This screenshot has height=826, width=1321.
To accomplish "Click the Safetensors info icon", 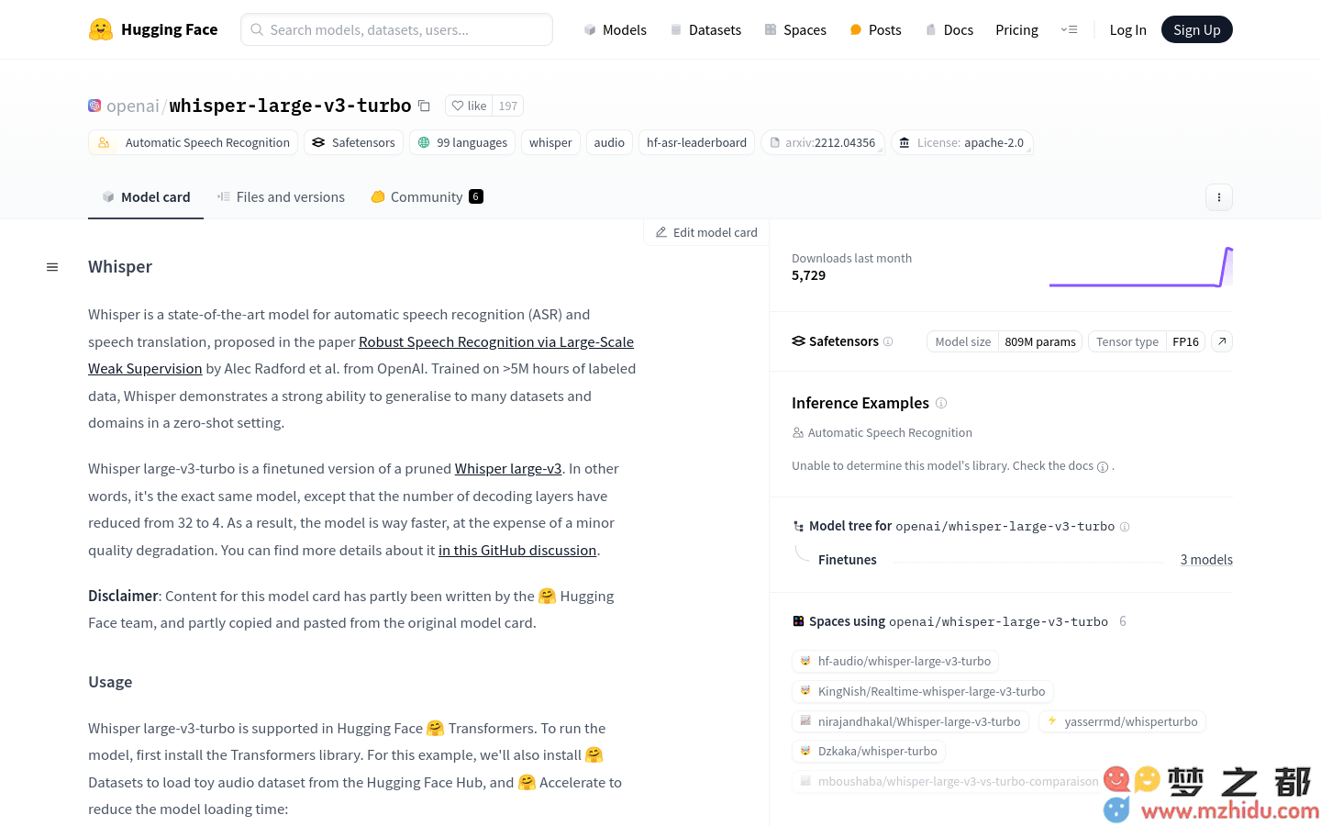I will pos(888,341).
